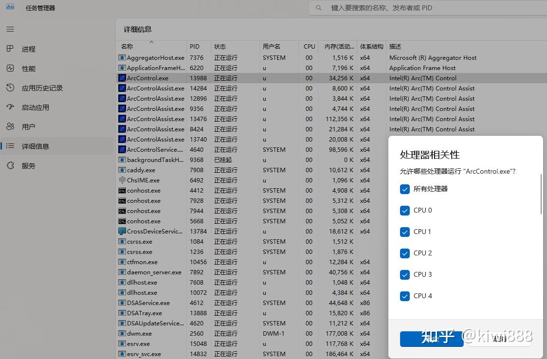Uncheck the CPU 0 checkbox
Viewport: 547px width, 359px height.
(x=405, y=211)
